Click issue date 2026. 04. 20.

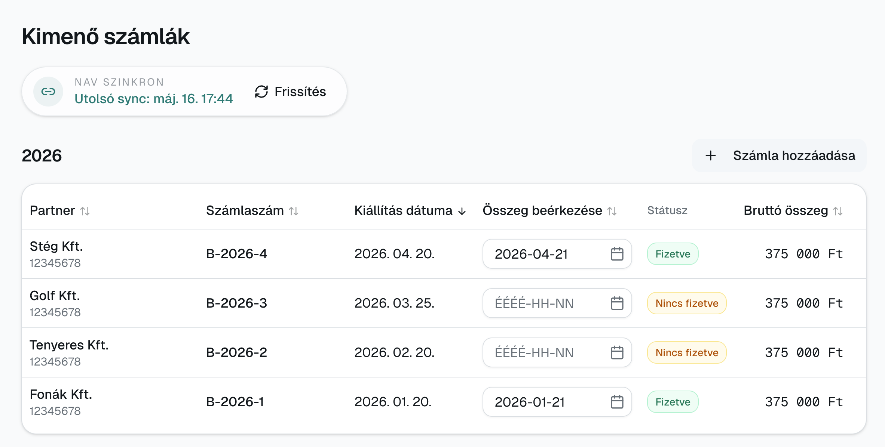pyautogui.click(x=395, y=254)
